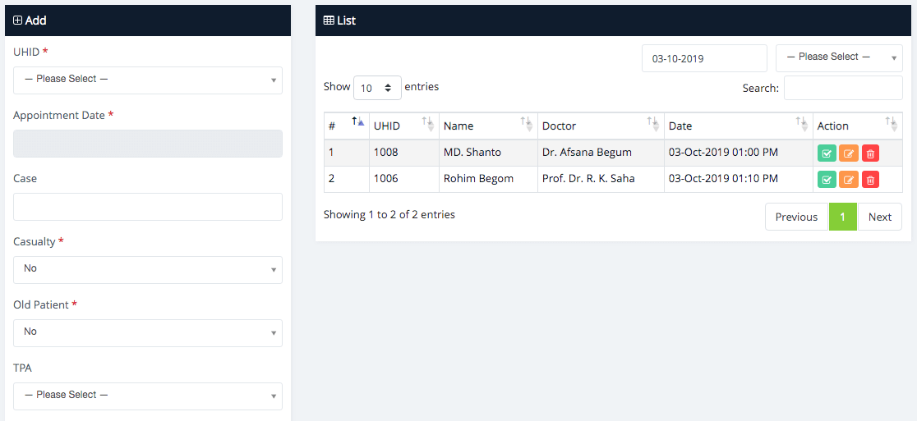Open the Old Patient dropdown

pyautogui.click(x=148, y=332)
